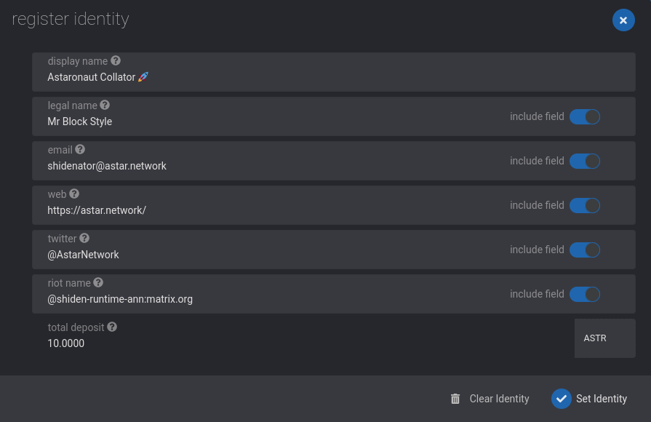Click the help icon next to display name
651x422 pixels.
[116, 60]
